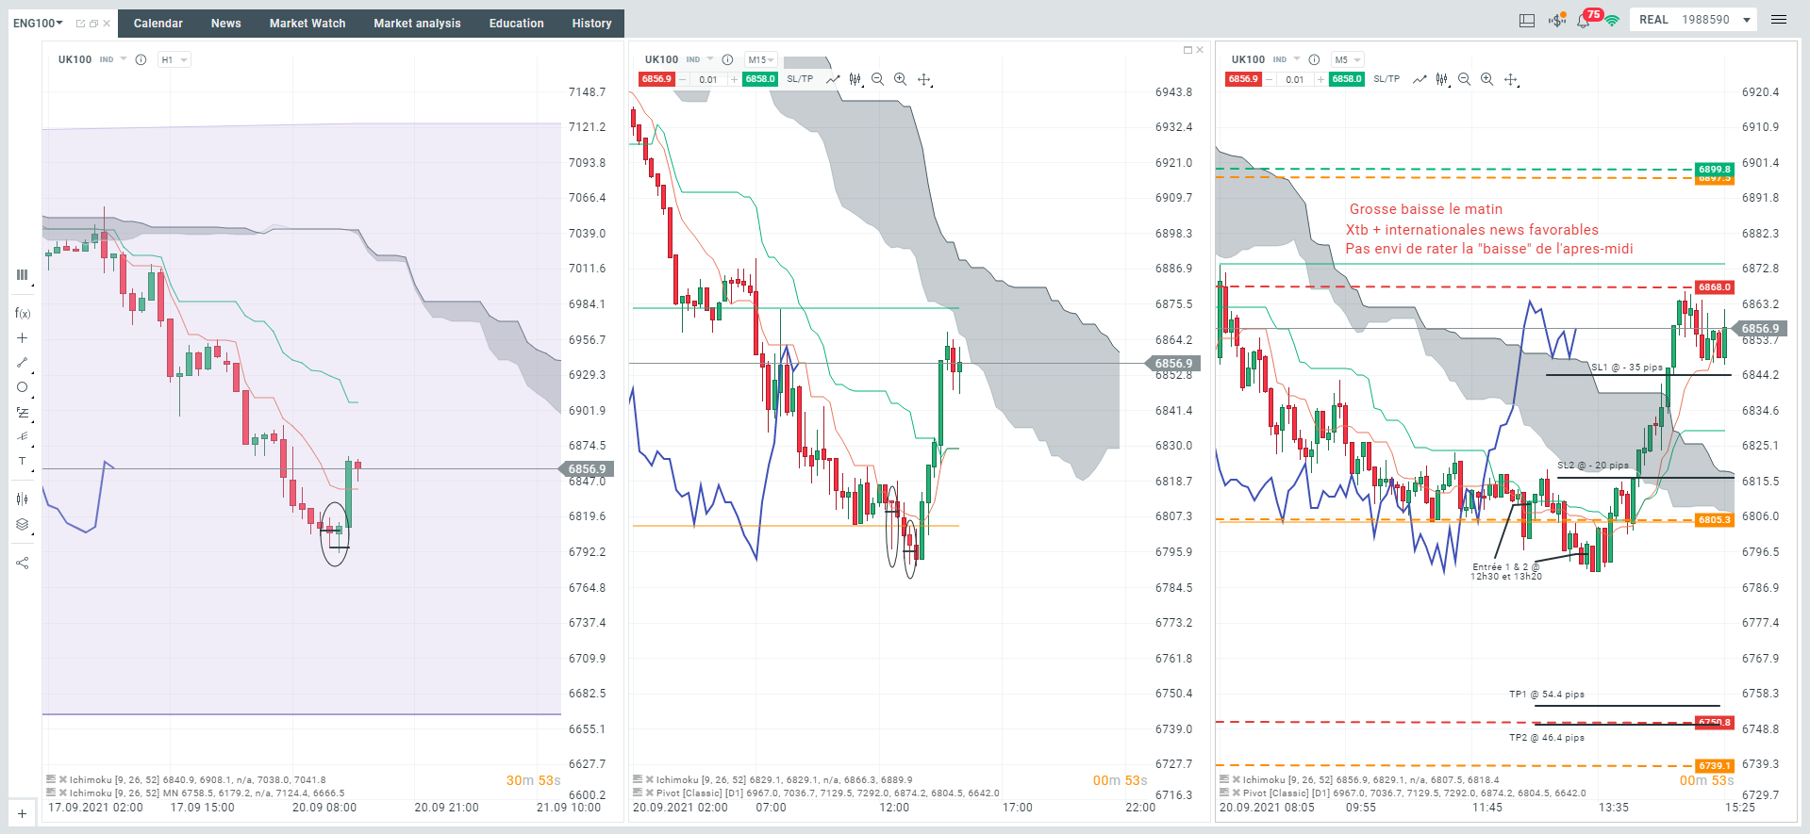This screenshot has height=834, width=1810.
Task: Click the red sell price 6856.9 on M5 chart
Action: point(1243,79)
